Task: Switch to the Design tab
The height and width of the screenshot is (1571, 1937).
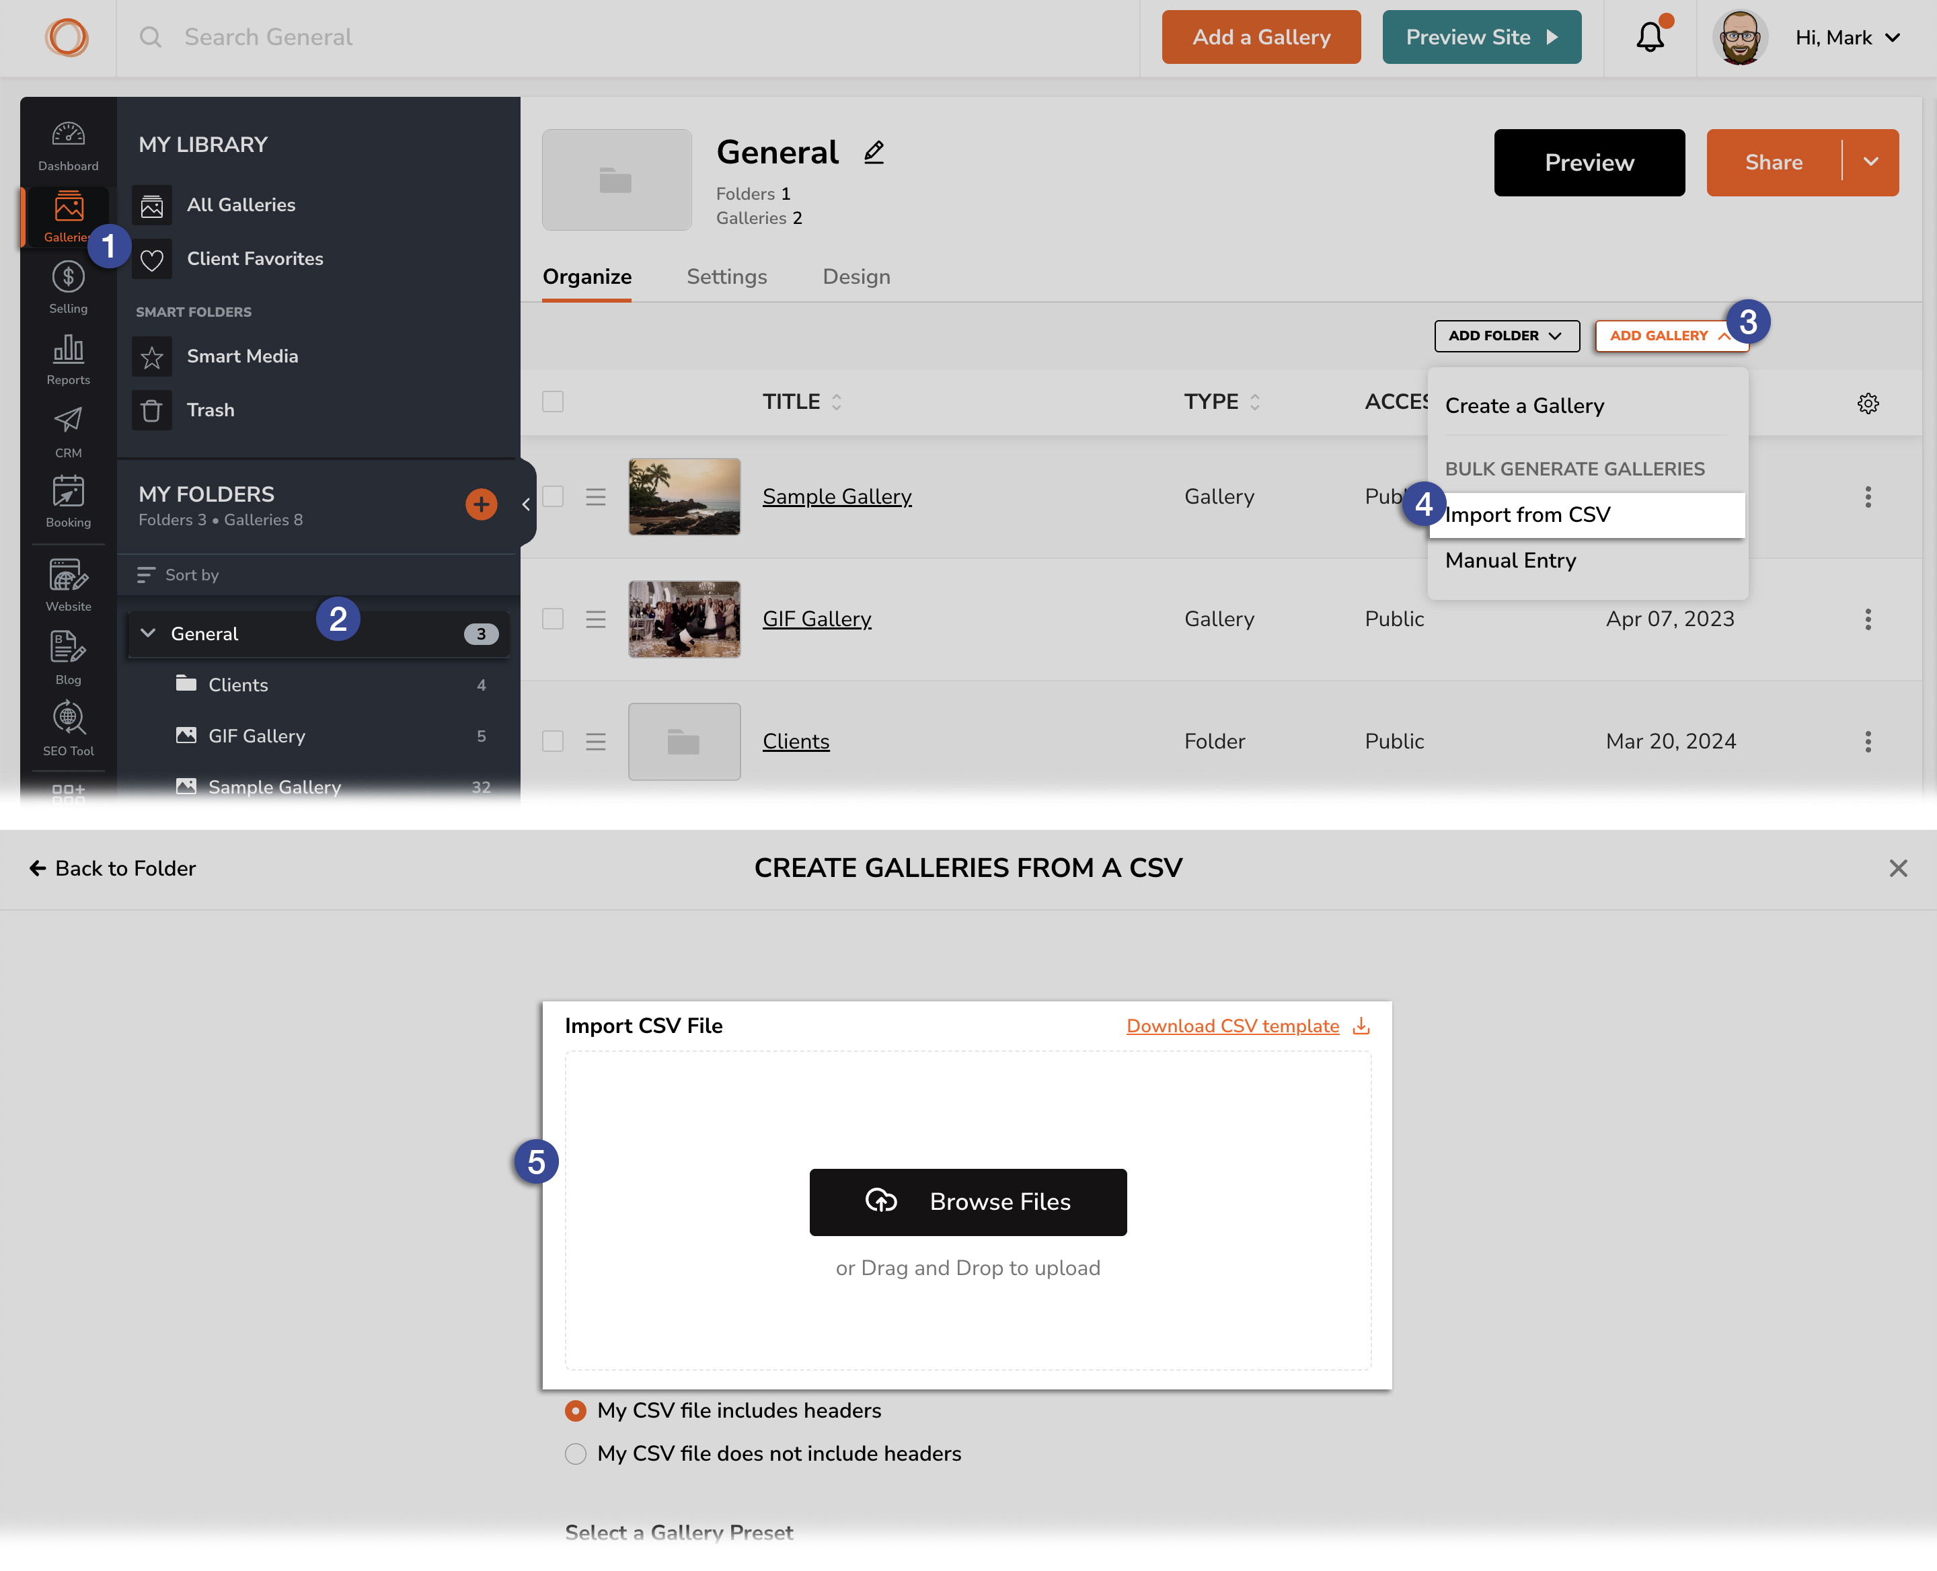Action: tap(856, 277)
